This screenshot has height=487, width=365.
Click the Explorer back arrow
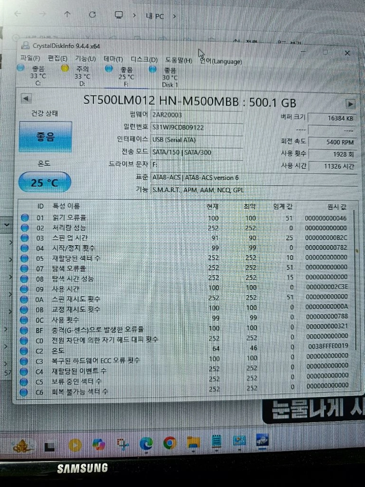click(x=18, y=13)
